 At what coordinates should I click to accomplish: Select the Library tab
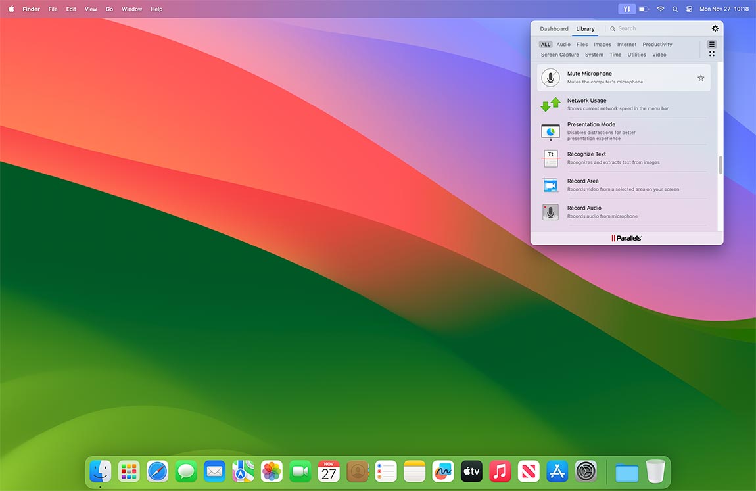(585, 29)
